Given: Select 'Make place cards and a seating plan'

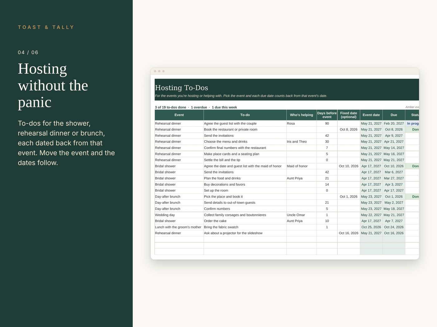Looking at the screenshot, I should click(245, 154).
